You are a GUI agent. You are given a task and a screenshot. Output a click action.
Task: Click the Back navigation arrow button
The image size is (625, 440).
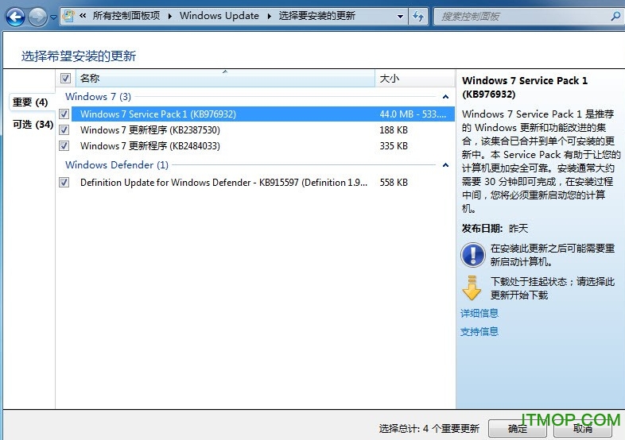[x=16, y=17]
